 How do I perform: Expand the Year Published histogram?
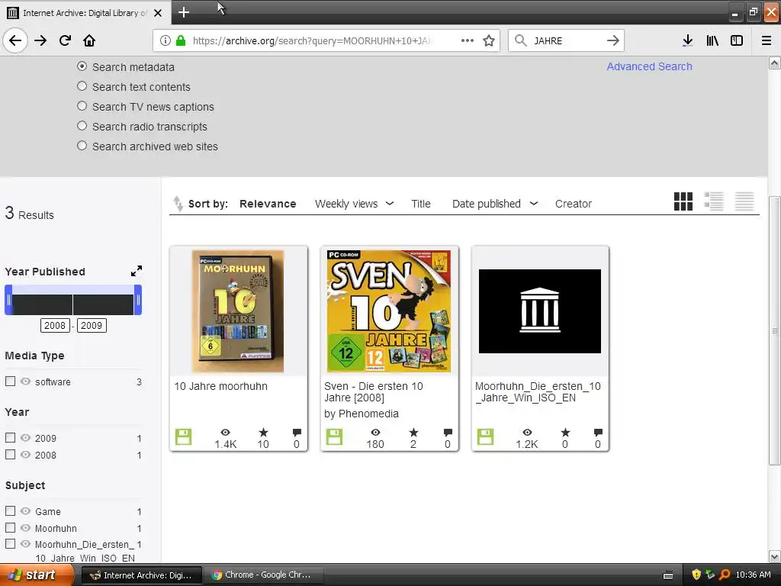[x=137, y=271]
